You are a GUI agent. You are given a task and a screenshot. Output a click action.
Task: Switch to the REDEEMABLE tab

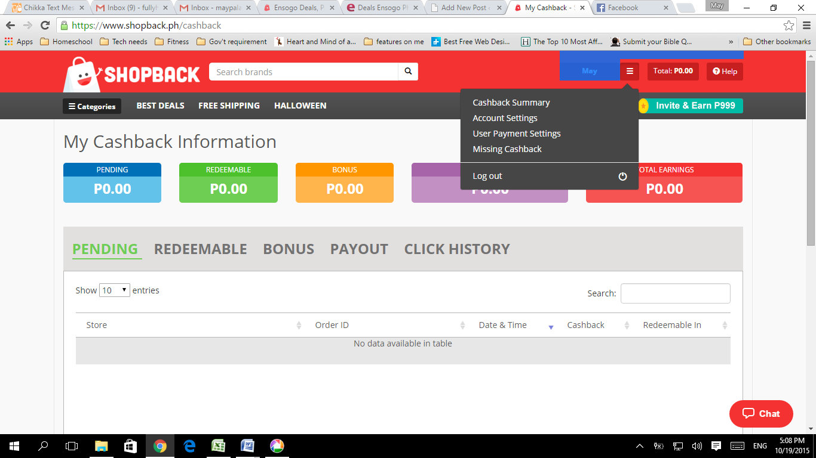tap(200, 249)
